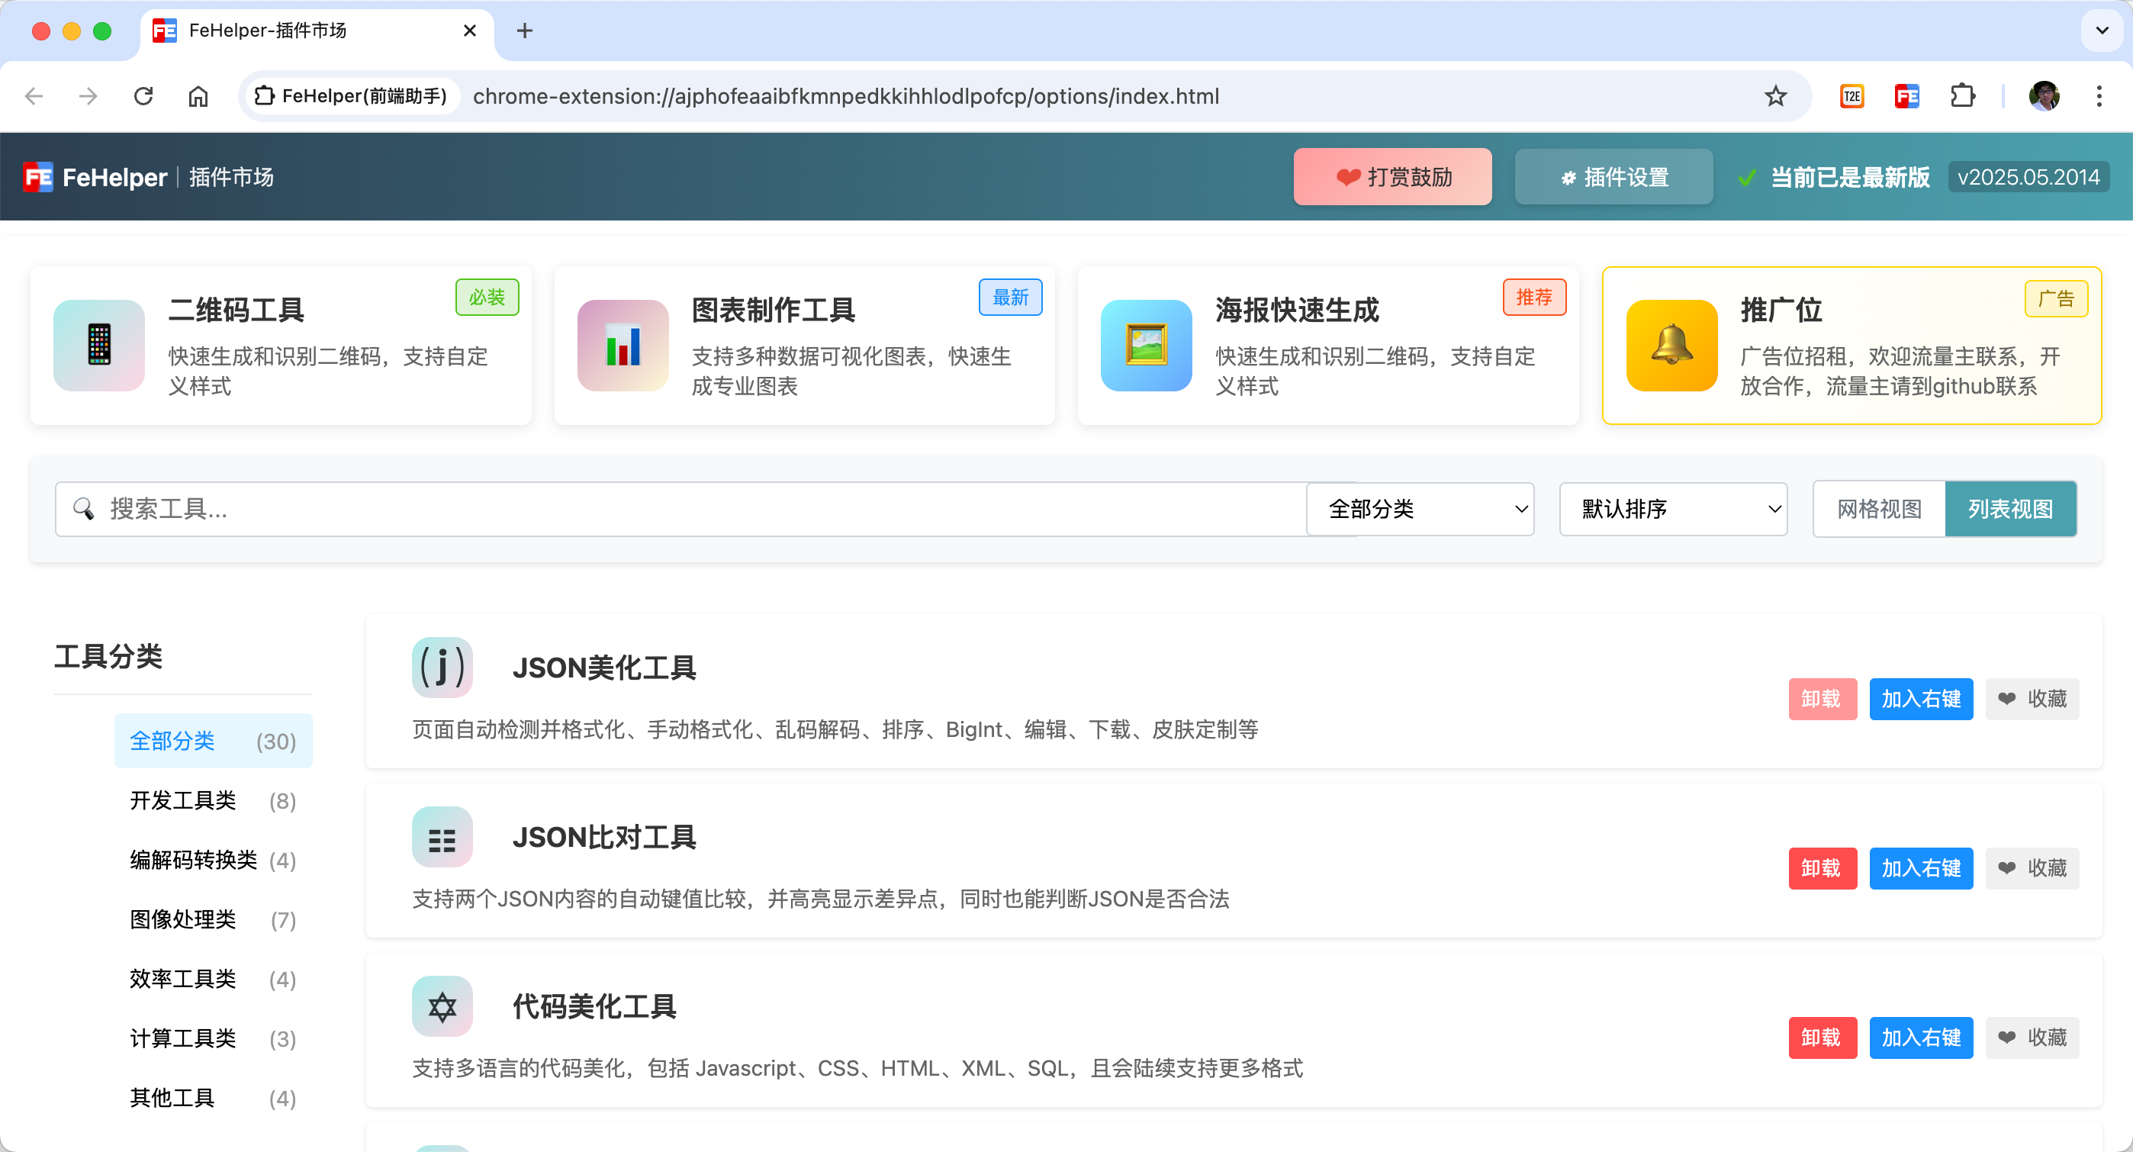Select 全部分类 (30) in the sidebar
Screen dimensions: 2133x1152
coord(213,742)
